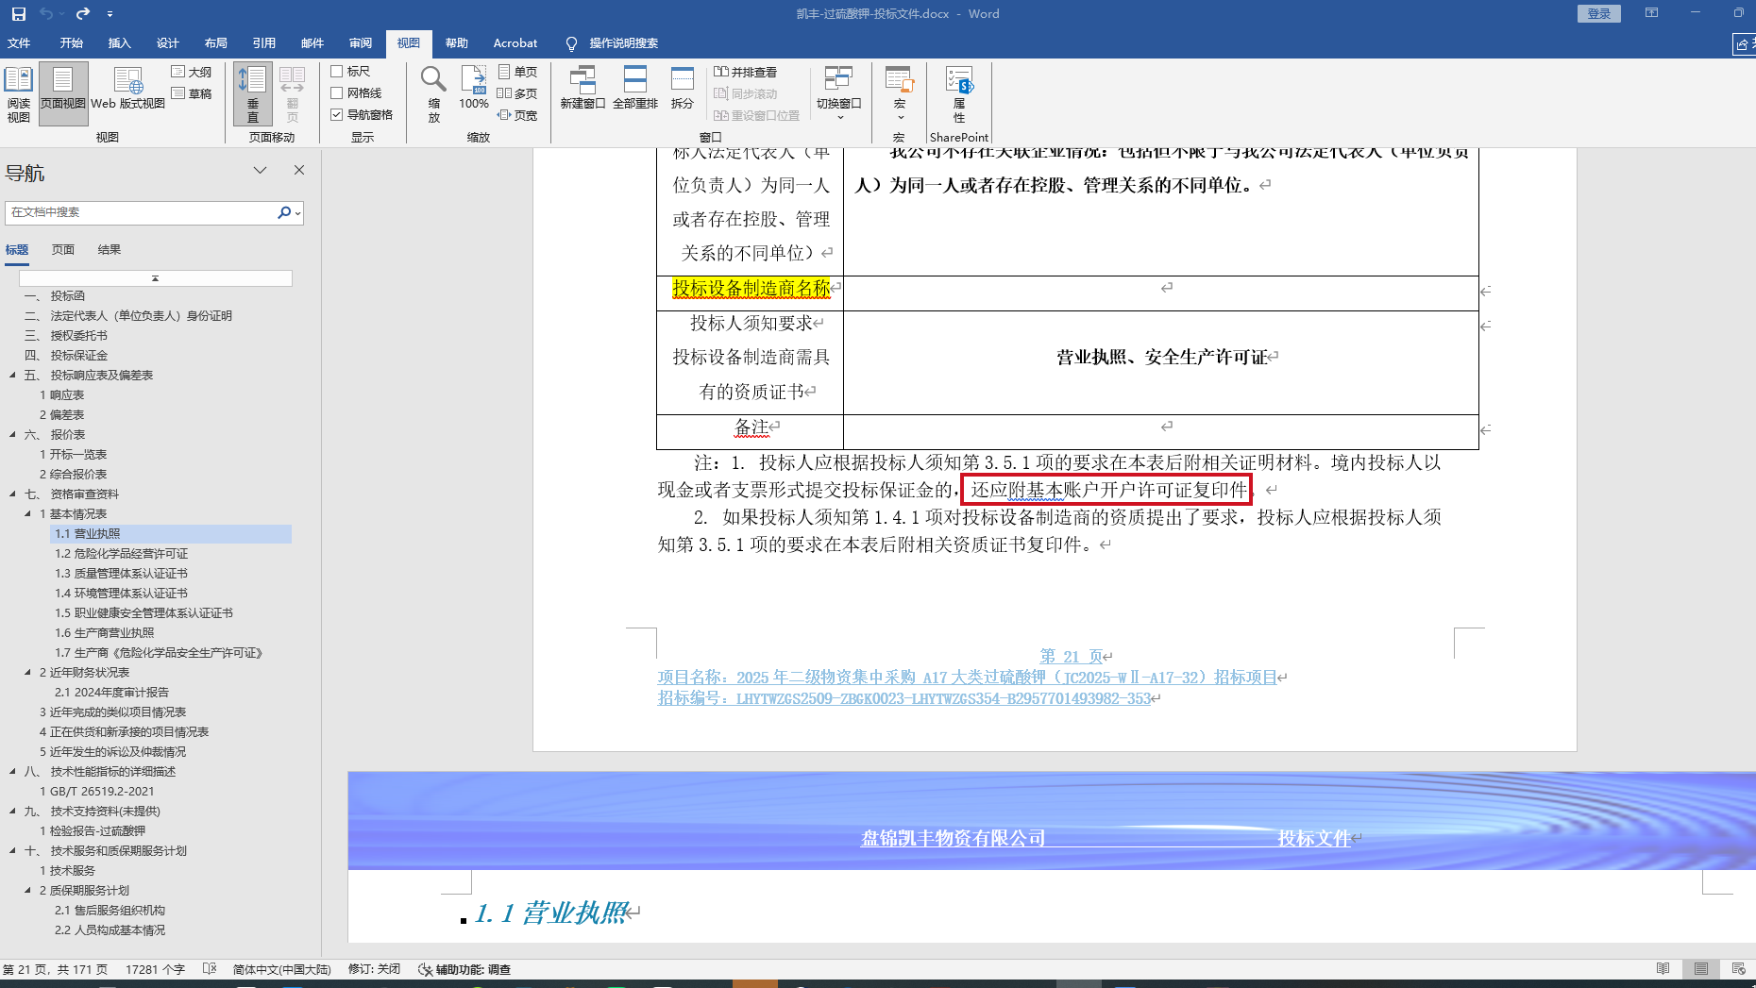
Task: Jump to 2.1 2024年度审计报告 heading
Action: [x=112, y=693]
